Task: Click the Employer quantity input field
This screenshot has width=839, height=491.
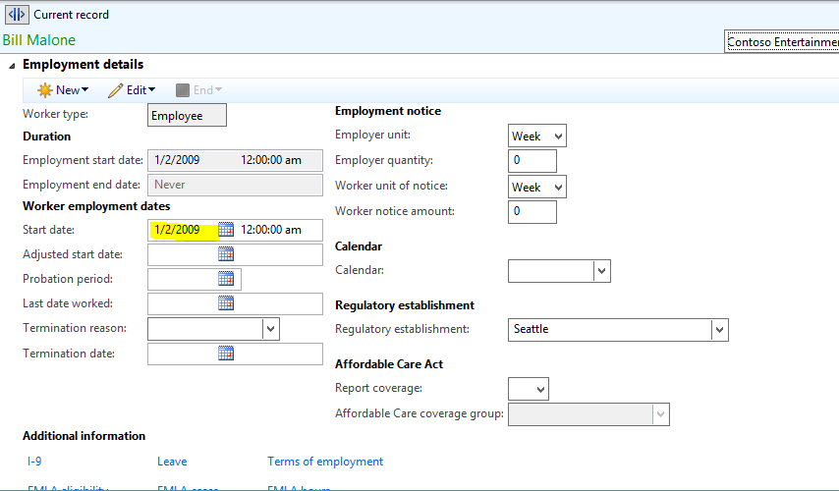Action: [532, 161]
